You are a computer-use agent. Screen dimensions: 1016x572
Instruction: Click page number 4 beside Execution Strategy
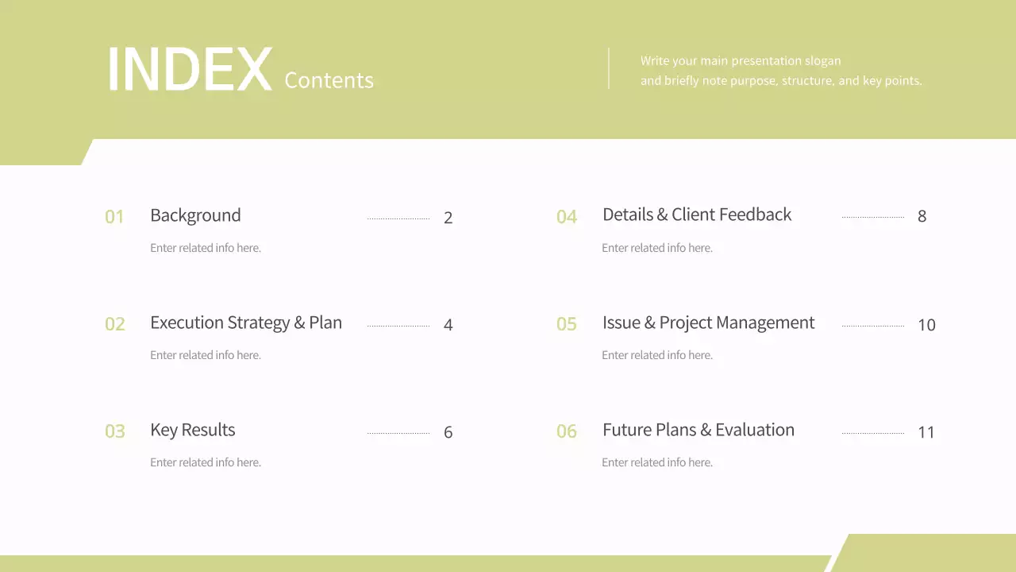(448, 325)
